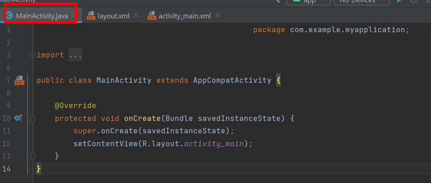The height and width of the screenshot is (183, 431).
Task: Click the MainActivity class name on line 7
Action: tap(124, 80)
